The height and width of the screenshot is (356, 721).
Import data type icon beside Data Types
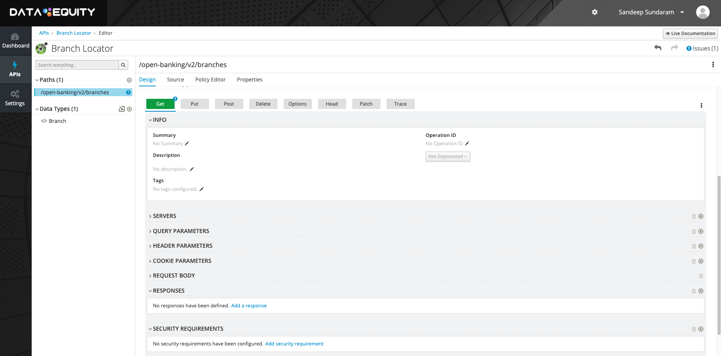coord(122,109)
